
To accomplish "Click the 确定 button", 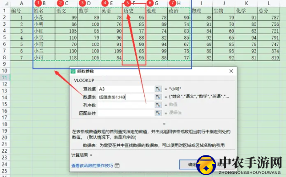I will coord(192,165).
